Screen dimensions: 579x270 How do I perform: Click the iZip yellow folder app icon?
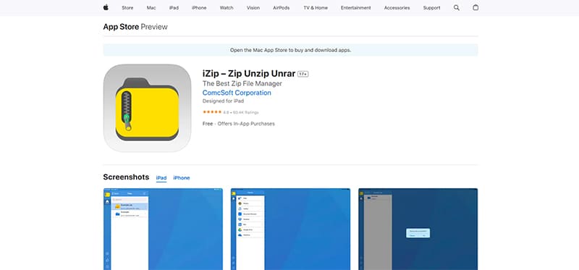click(x=147, y=108)
